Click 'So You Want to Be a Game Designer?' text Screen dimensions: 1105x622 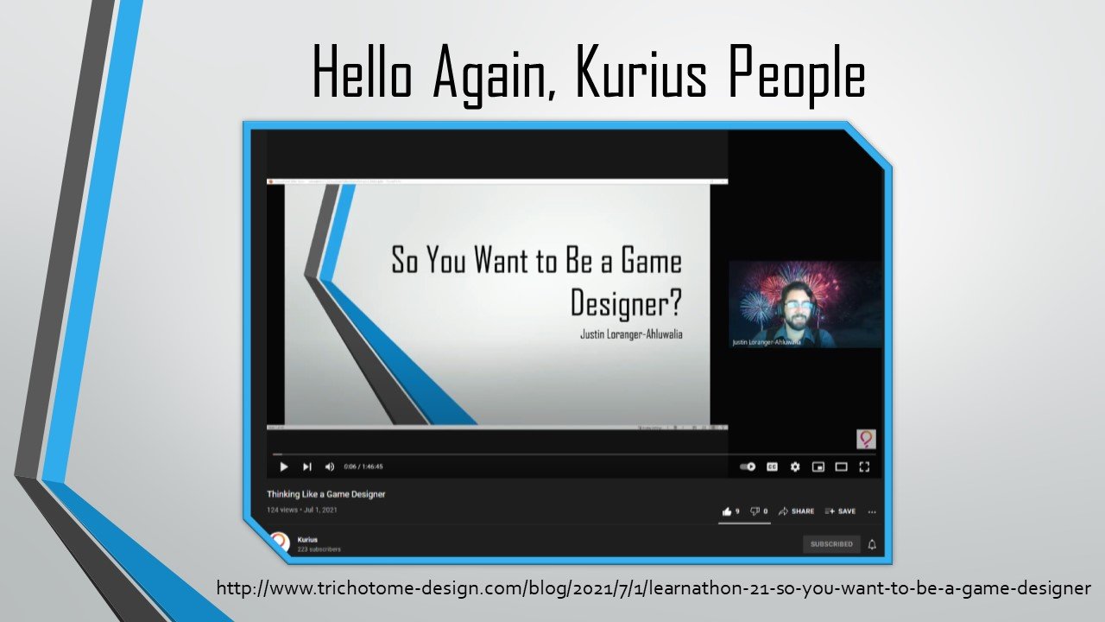click(x=537, y=281)
